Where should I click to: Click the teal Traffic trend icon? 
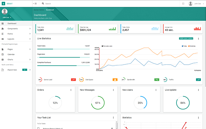point(198,80)
